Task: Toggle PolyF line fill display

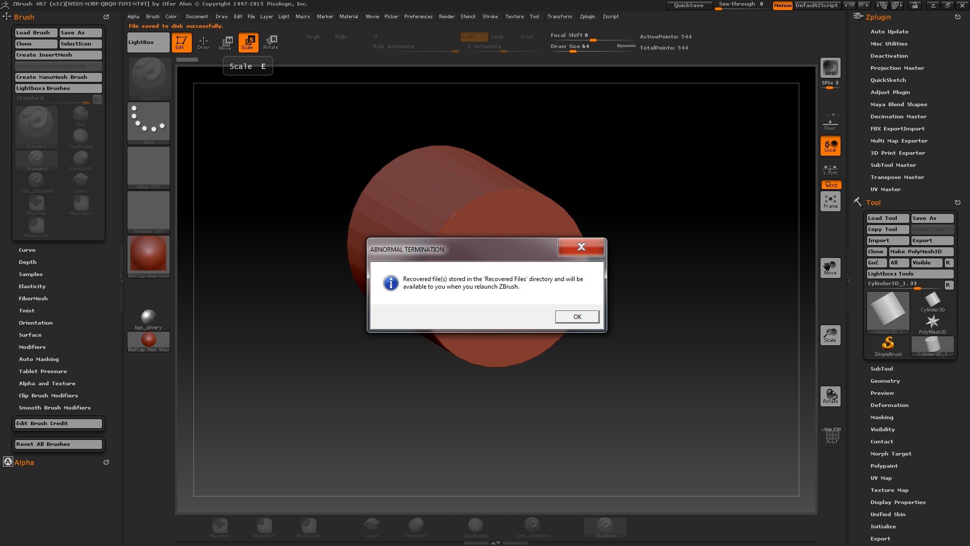Action: pyautogui.click(x=832, y=435)
